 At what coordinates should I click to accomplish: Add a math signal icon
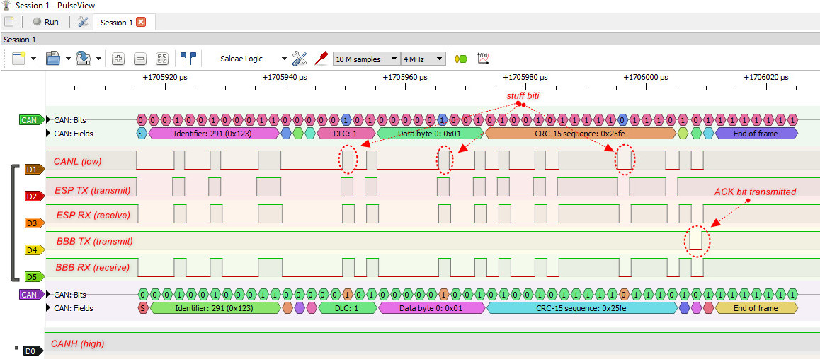coord(483,59)
